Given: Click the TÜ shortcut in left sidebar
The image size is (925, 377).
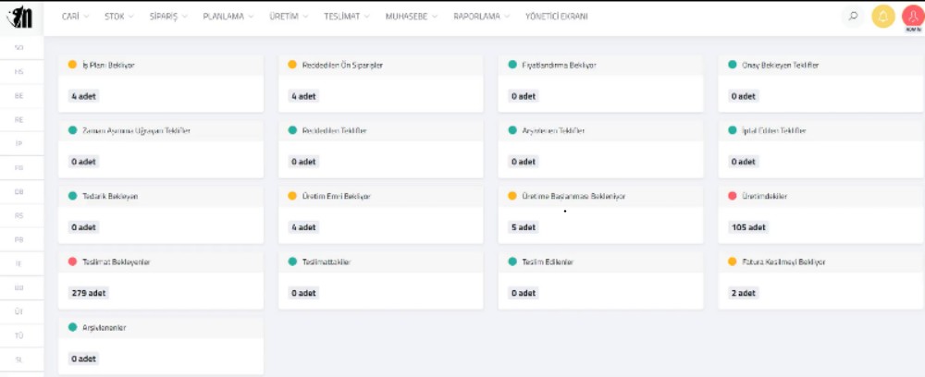Looking at the screenshot, I should coord(18,335).
